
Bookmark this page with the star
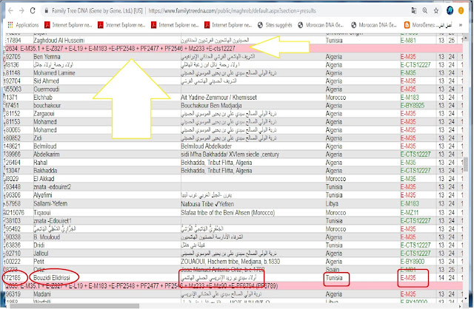[436, 11]
